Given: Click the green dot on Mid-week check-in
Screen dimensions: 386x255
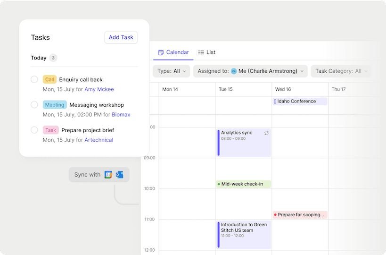Looking at the screenshot, I should pyautogui.click(x=219, y=184).
